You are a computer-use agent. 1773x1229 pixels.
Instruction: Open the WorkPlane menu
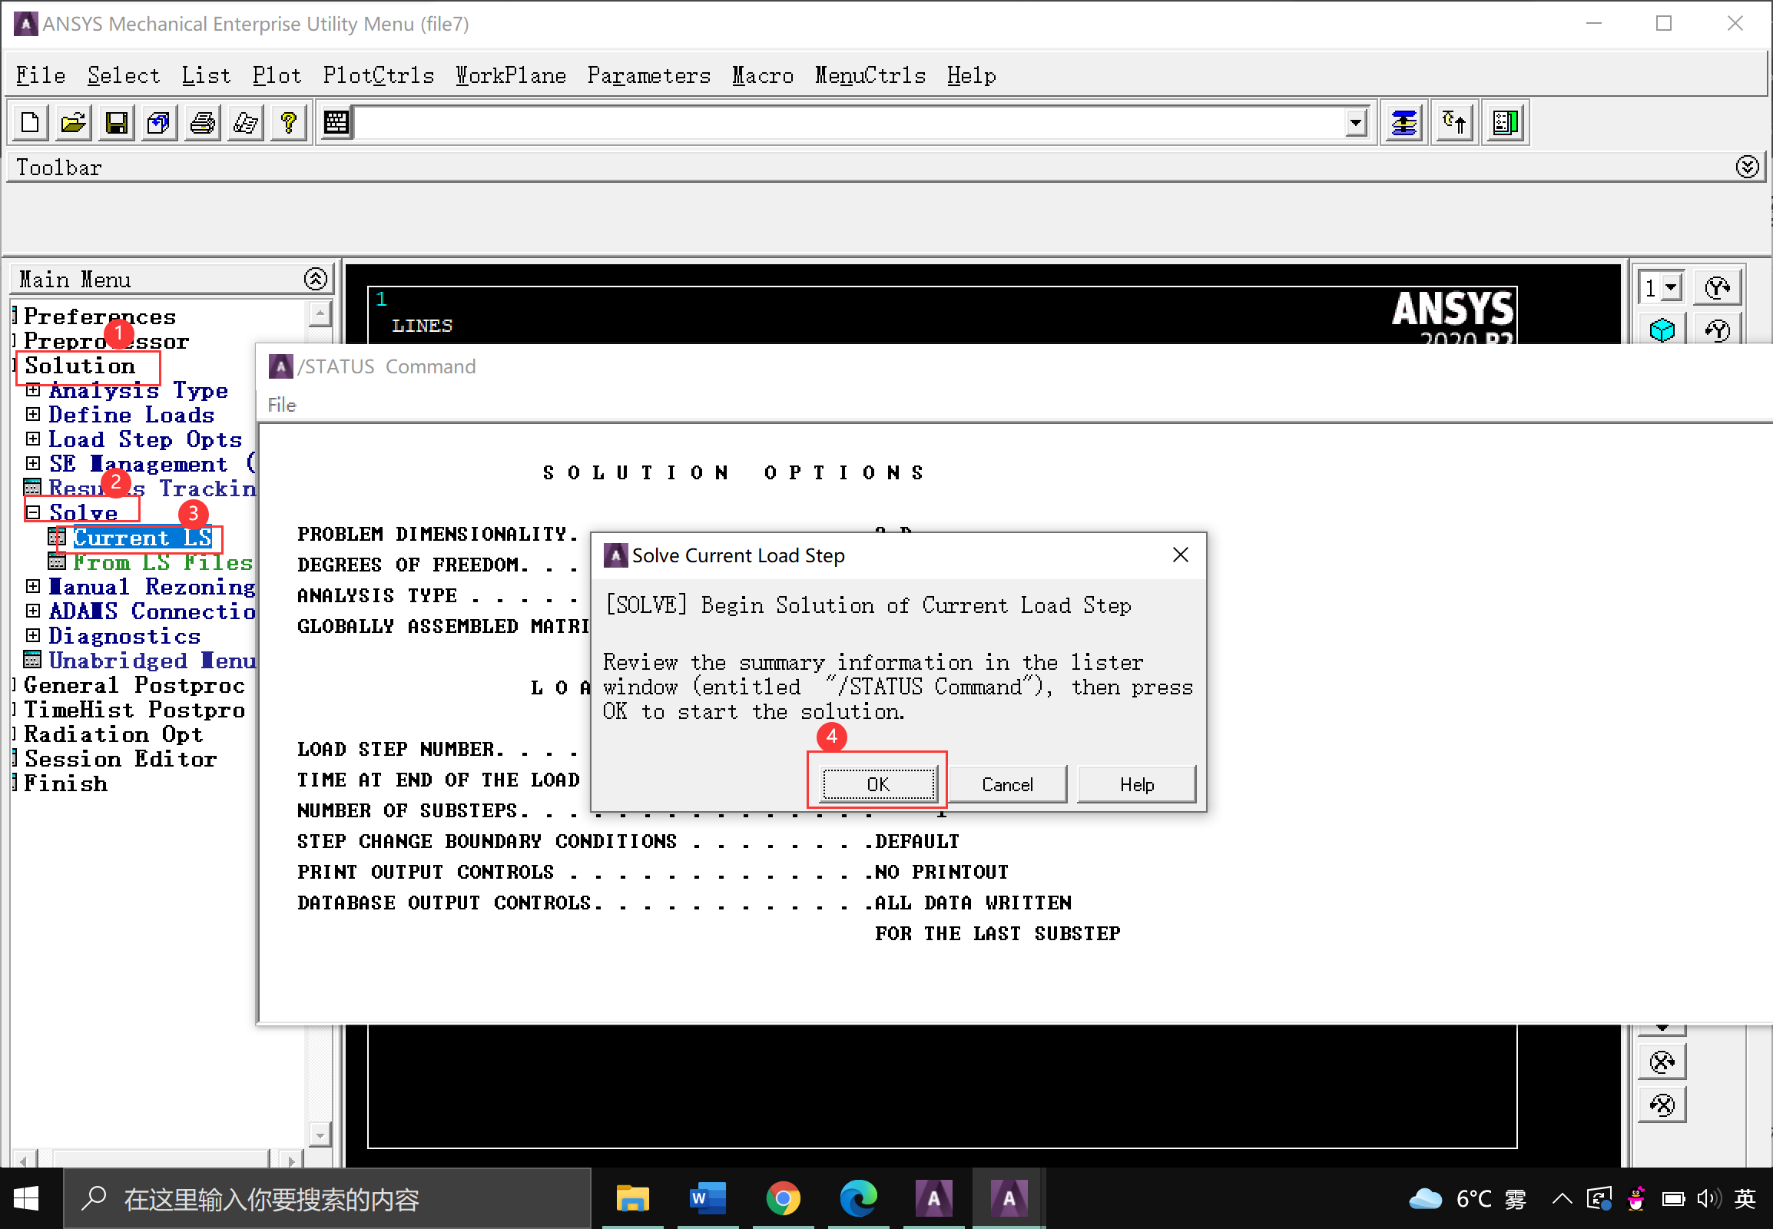click(x=511, y=75)
